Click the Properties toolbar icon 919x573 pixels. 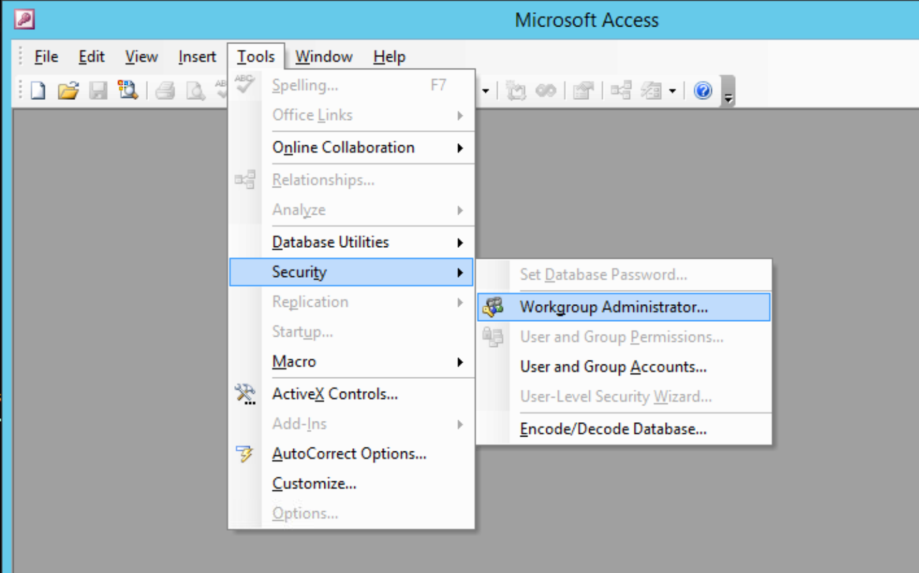click(583, 90)
